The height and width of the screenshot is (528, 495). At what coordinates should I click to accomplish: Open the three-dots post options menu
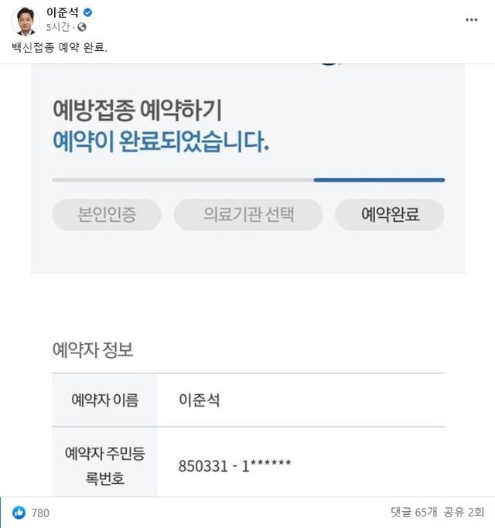pyautogui.click(x=471, y=20)
